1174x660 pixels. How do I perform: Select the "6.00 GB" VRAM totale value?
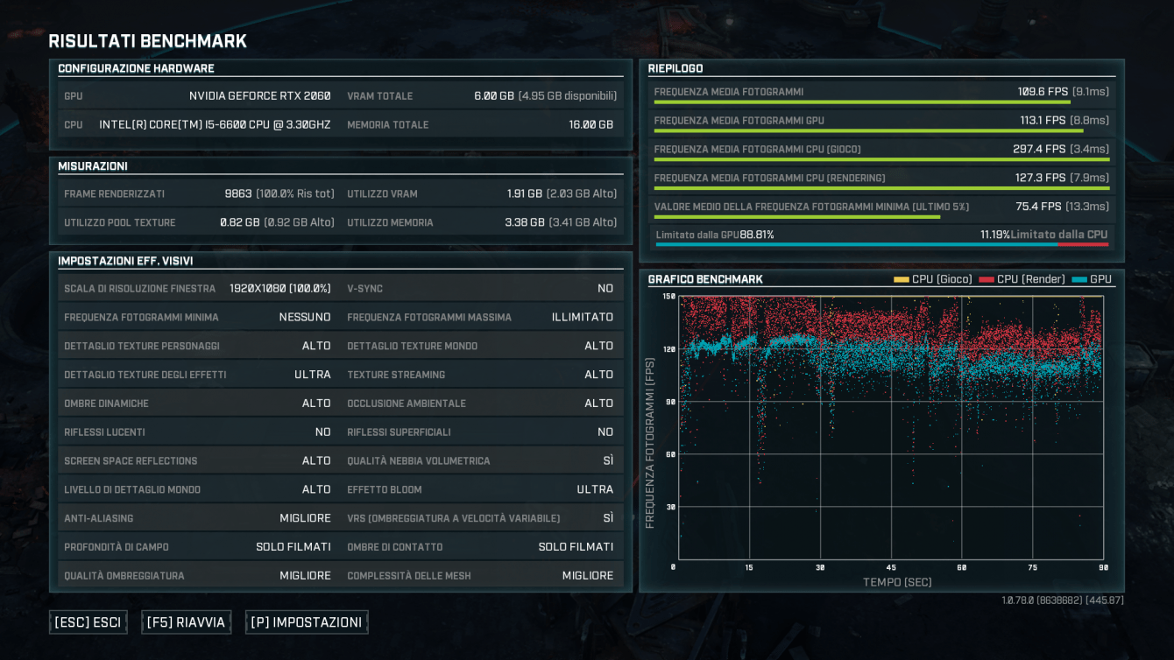494,96
